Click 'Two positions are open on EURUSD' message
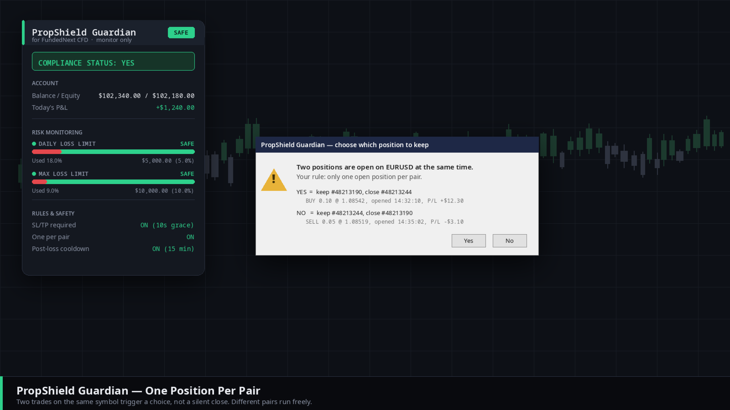The image size is (730, 410). pos(385,167)
